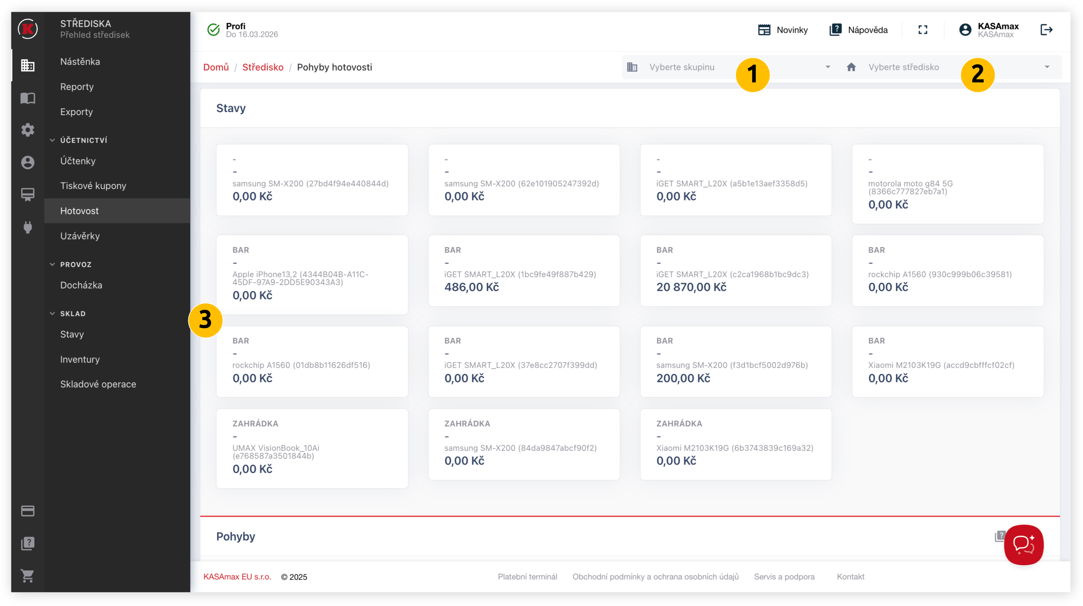Open the shopping cart sidebar icon
This screenshot has width=1083, height=606.
pyautogui.click(x=28, y=575)
